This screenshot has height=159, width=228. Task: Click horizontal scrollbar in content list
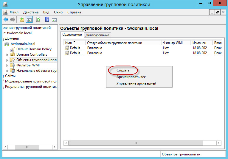pos(136,143)
